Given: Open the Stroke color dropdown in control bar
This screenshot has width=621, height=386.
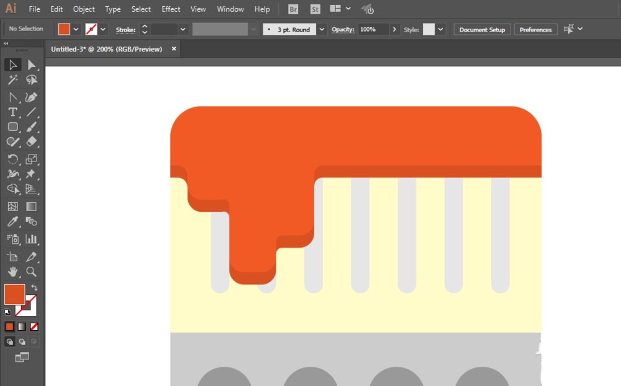Looking at the screenshot, I should point(103,29).
